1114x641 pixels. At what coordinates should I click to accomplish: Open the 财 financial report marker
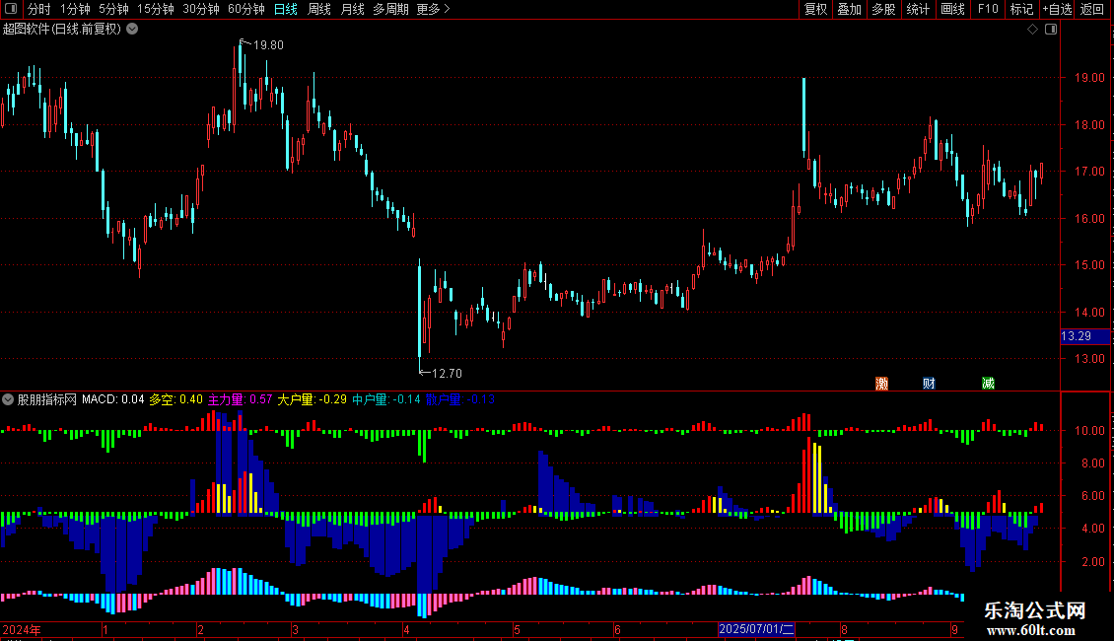929,384
